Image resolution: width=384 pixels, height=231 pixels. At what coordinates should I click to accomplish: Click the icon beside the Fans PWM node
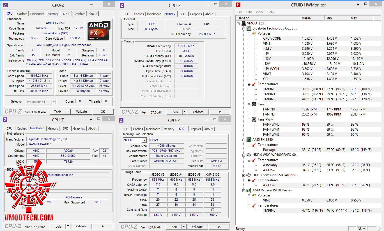[254, 119]
